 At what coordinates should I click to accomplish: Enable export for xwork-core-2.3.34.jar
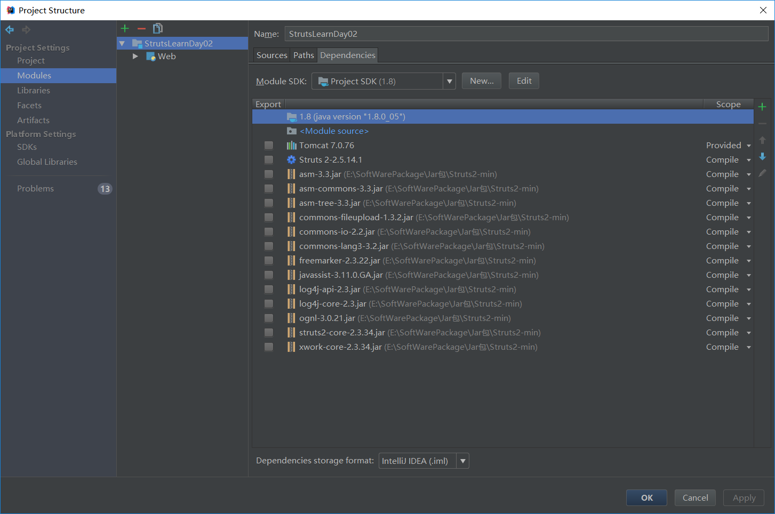click(269, 347)
